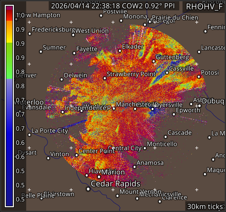
Task: Select the La Porte City marker dot
Action: point(30,135)
